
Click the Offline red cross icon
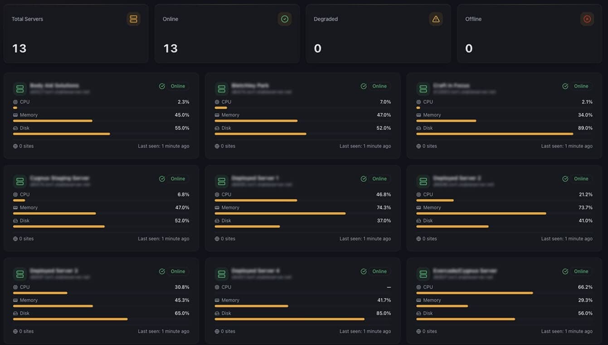587,19
